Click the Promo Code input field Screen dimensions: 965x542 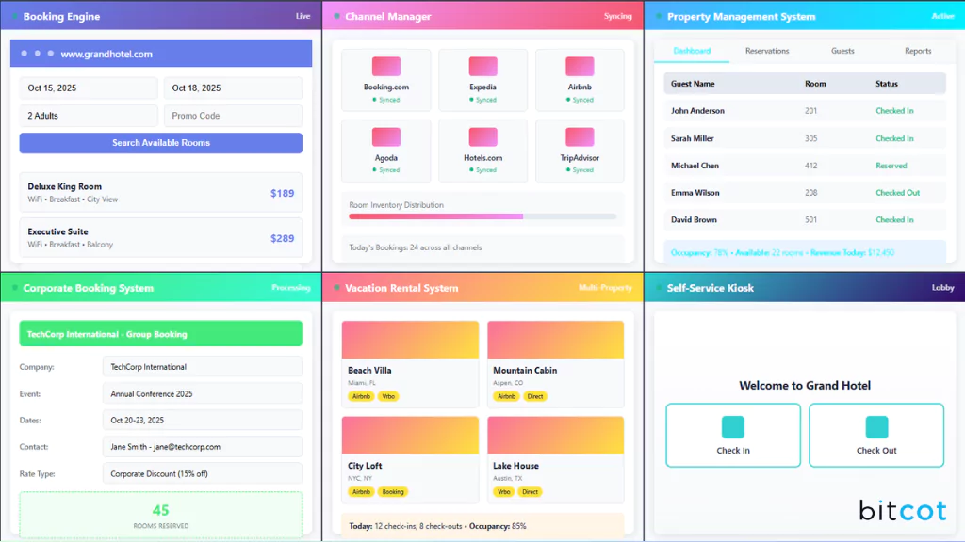pyautogui.click(x=233, y=115)
